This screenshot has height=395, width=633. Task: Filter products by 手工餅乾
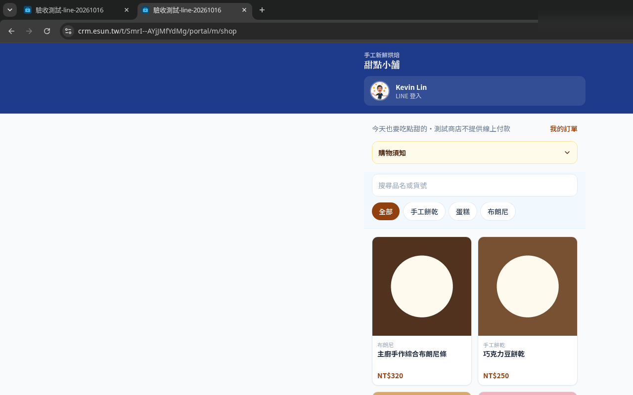pos(424,211)
